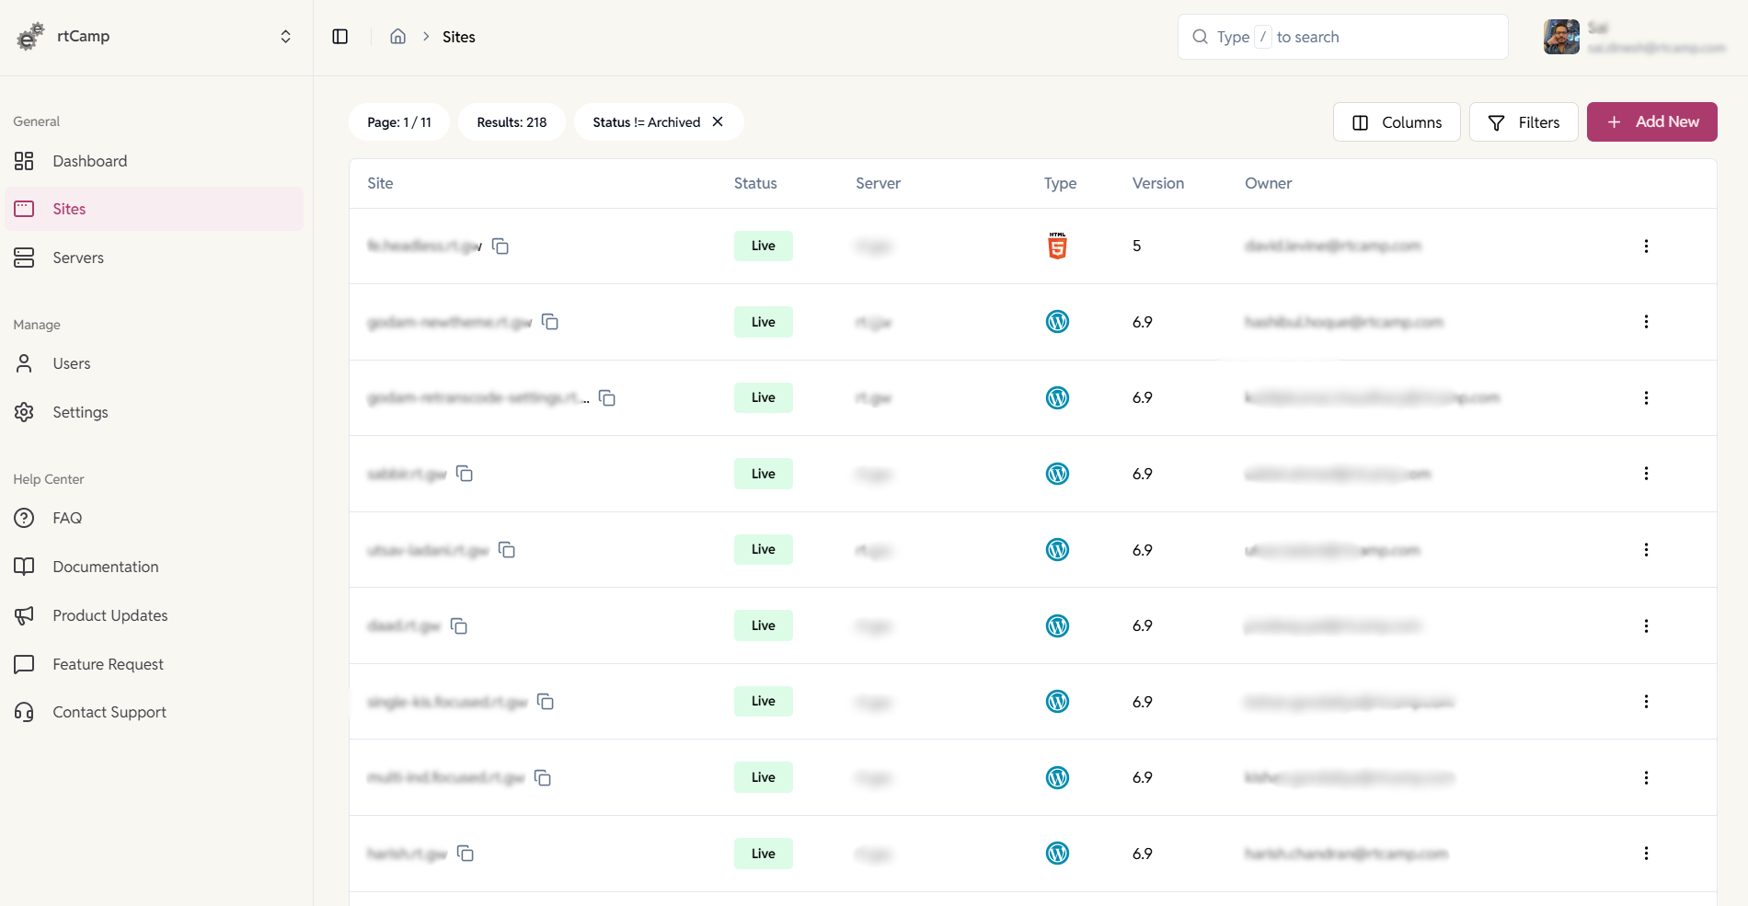Open the Filters panel
Image resolution: width=1748 pixels, height=906 pixels.
pyautogui.click(x=1523, y=122)
